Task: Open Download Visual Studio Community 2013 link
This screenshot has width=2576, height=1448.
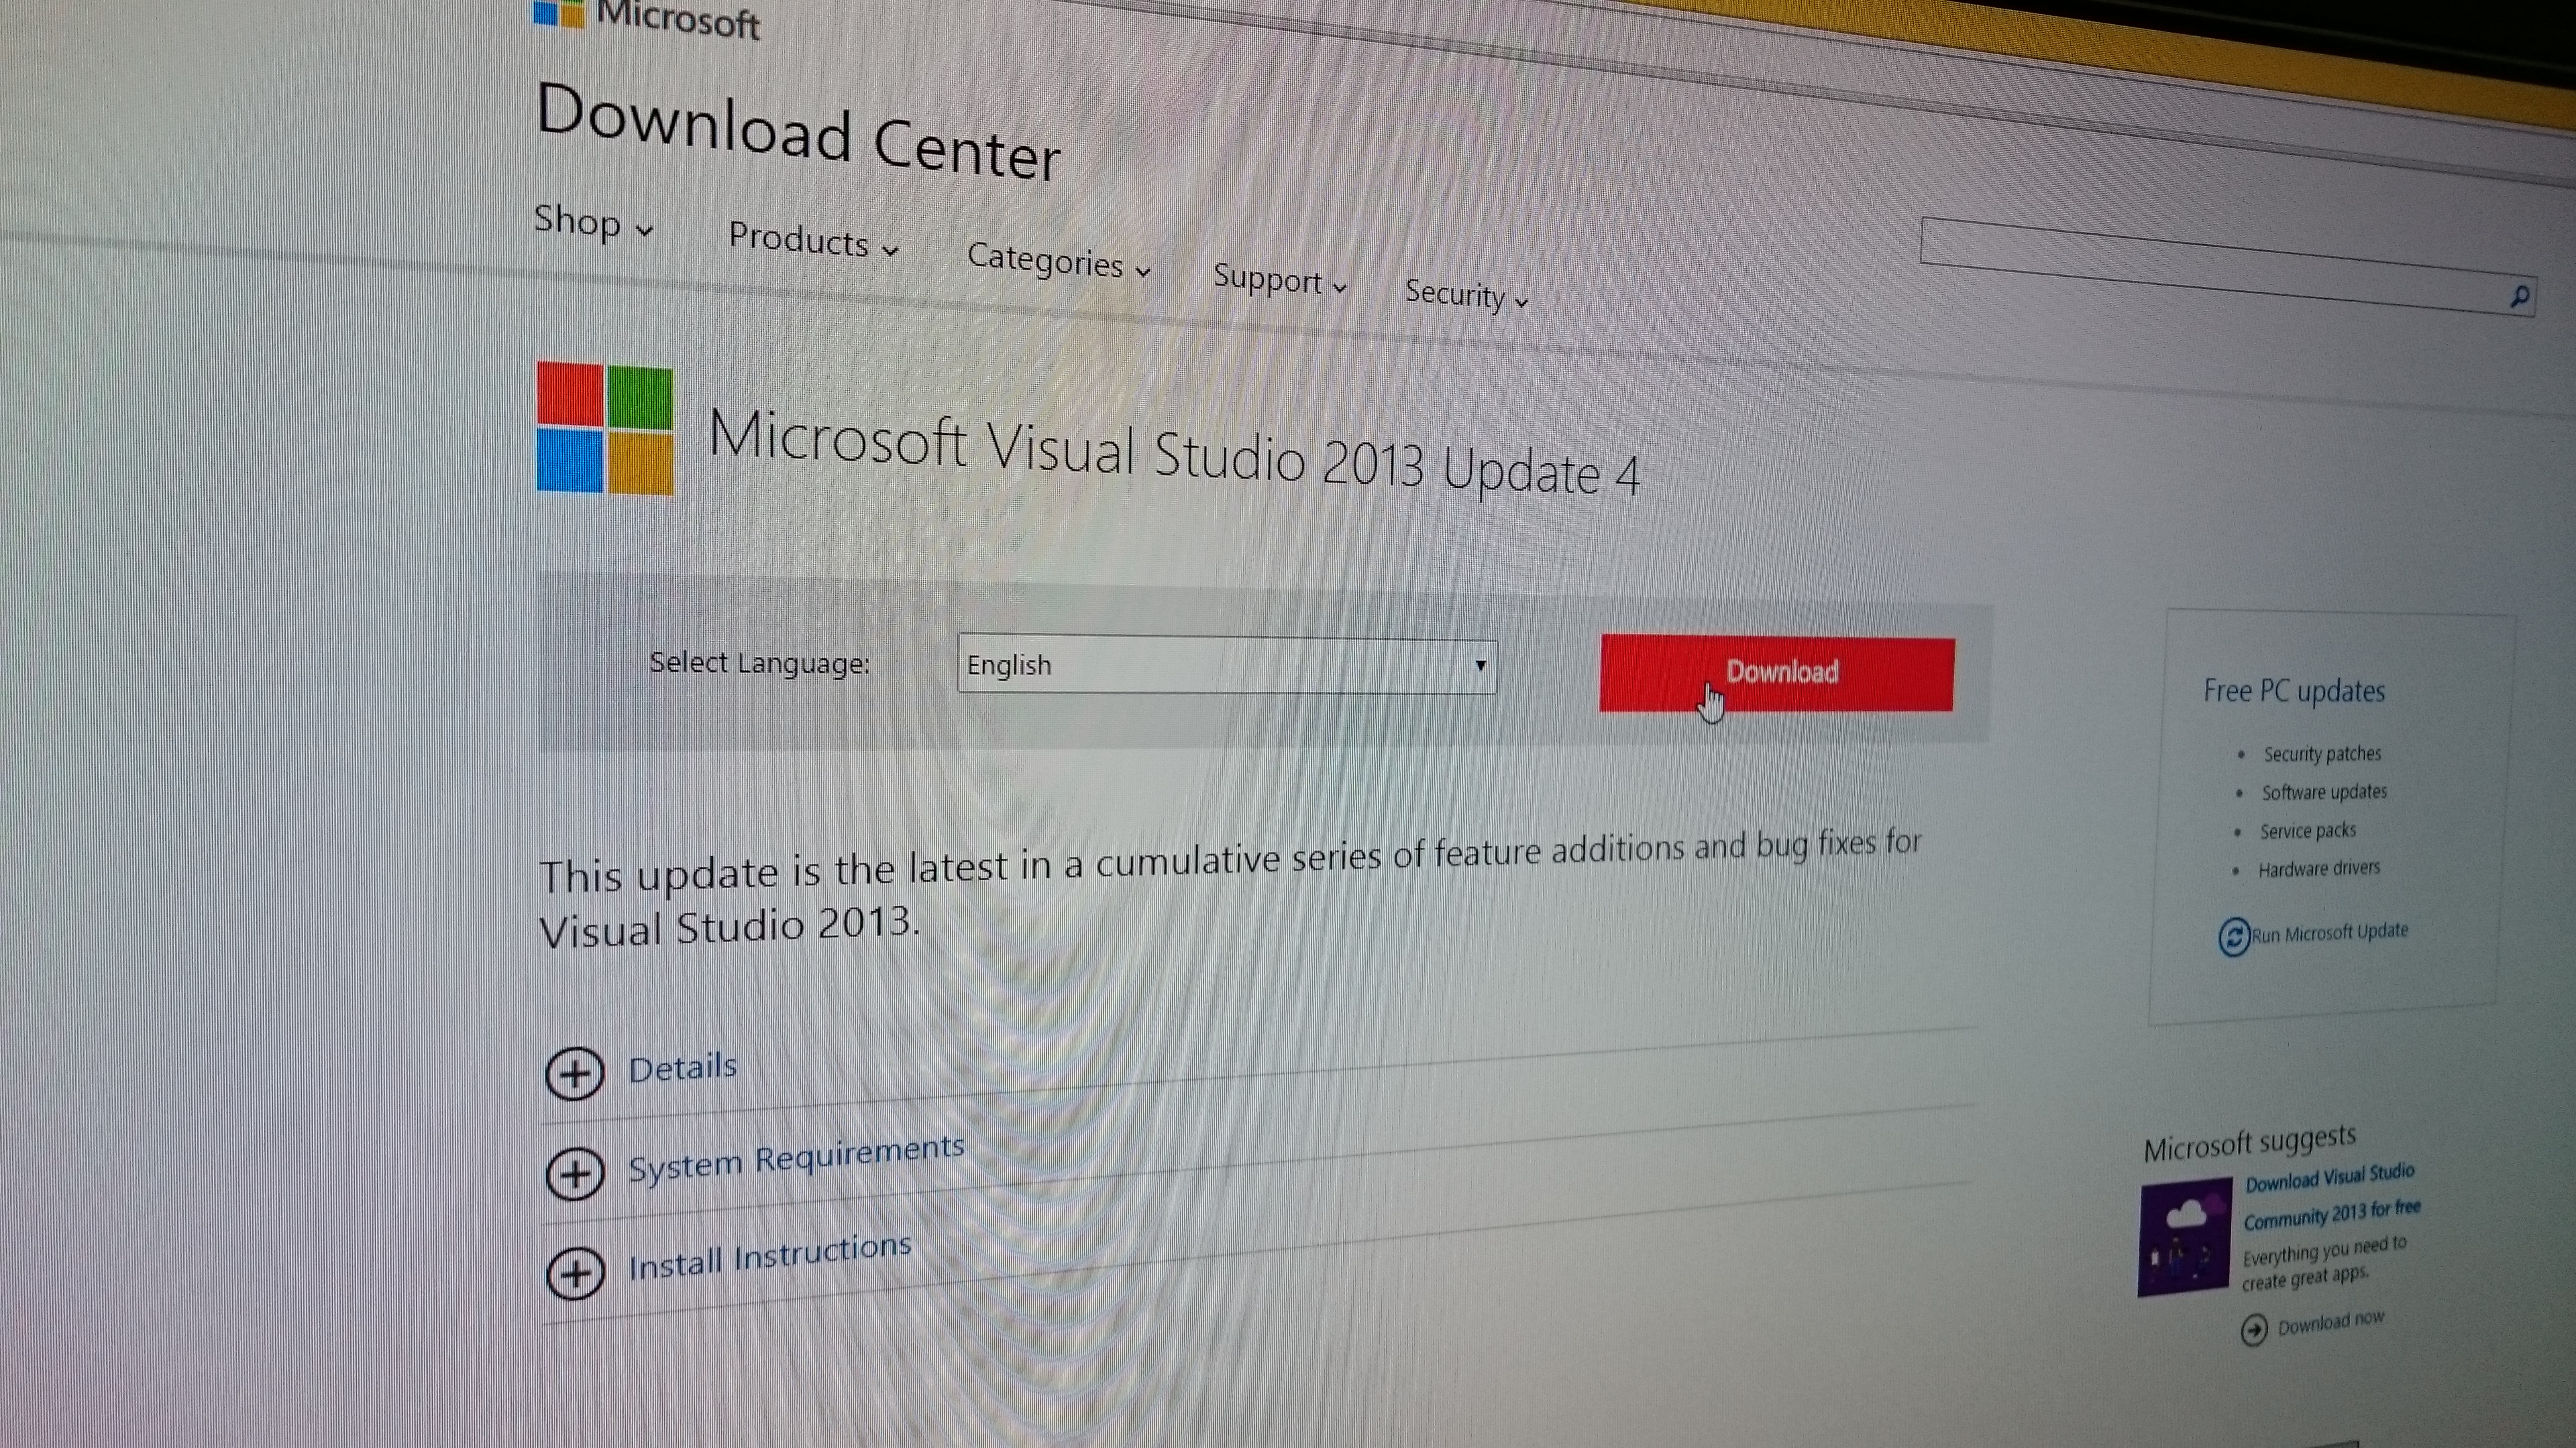Action: pyautogui.click(x=2332, y=1196)
